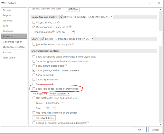This screenshot has width=164, height=134.
Task: Open Customize Ribbon category
Action: (14, 42)
